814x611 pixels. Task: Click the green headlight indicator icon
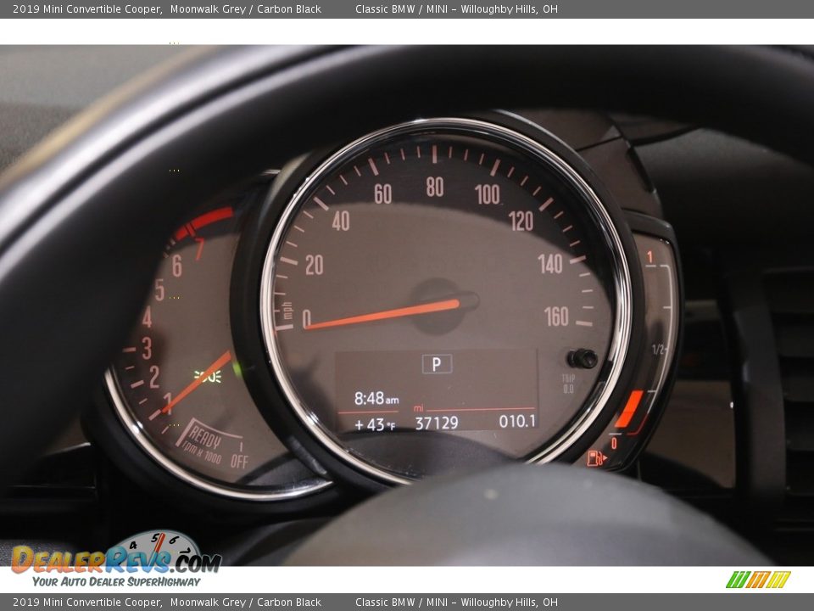[x=209, y=376]
